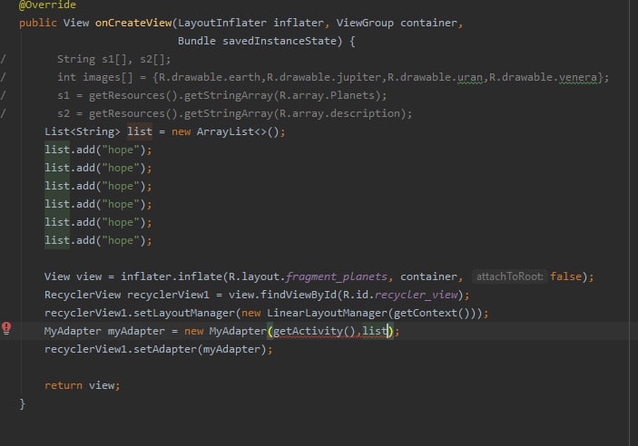Click the error-underlined getActivity() call
The height and width of the screenshot is (446, 638).
(x=314, y=332)
